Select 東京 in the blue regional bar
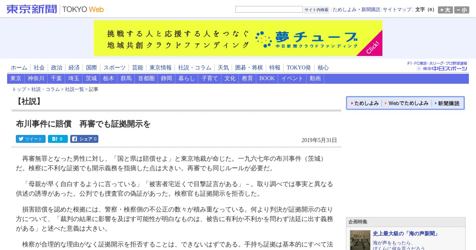476x250 pixels. (16, 79)
